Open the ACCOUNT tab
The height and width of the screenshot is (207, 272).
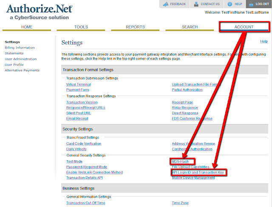244,27
